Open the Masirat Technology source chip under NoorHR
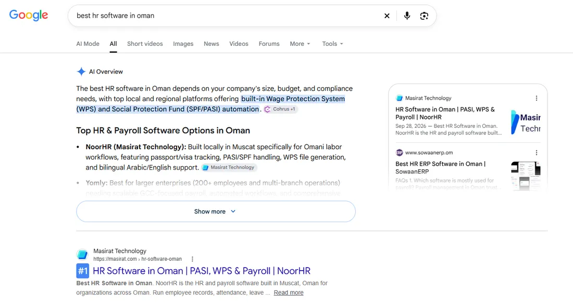This screenshot has width=573, height=304. click(229, 167)
